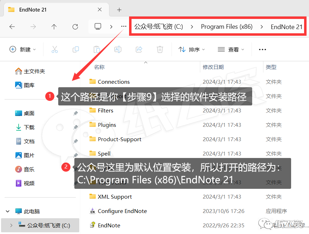Viewport: 309px width, 234px height.
Task: Click the Configure EndNote EN icon
Action: coord(93,211)
